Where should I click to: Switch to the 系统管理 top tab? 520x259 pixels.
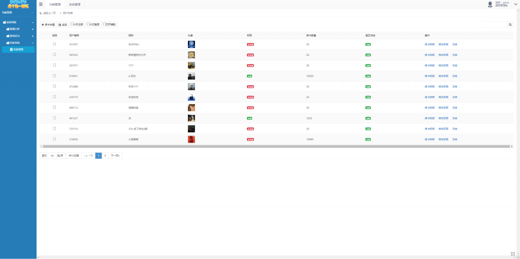75,4
